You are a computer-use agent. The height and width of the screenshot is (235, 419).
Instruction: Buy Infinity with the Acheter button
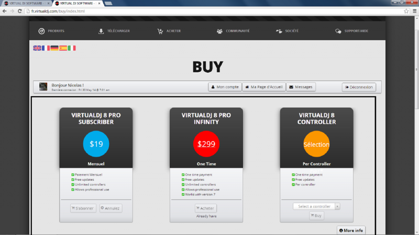206,208
